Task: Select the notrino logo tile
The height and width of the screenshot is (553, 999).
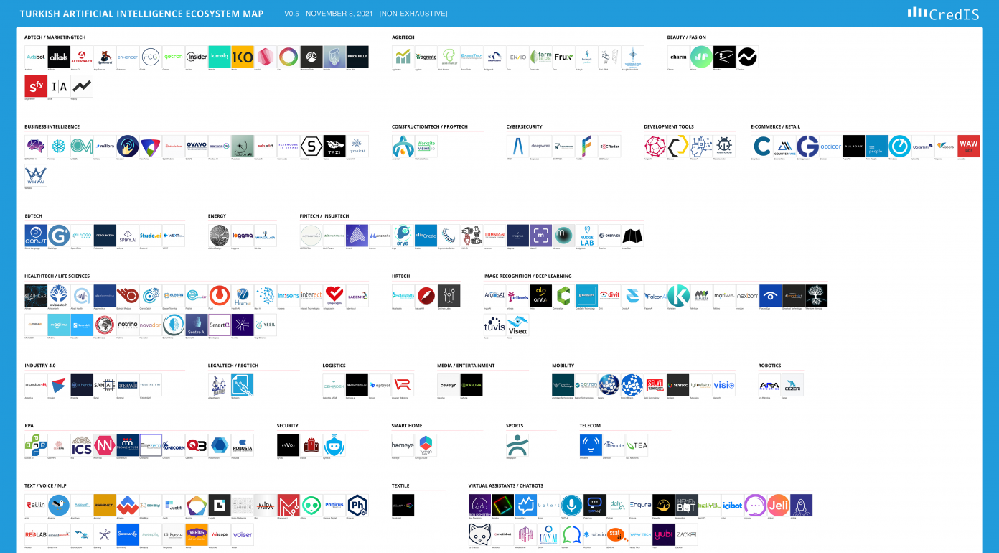Action: coord(128,325)
